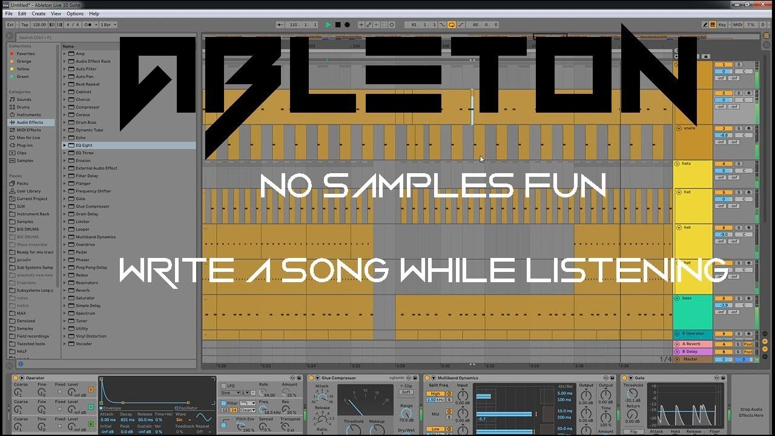The width and height of the screenshot is (775, 436).
Task: Open the Options menu
Action: [x=75, y=13]
